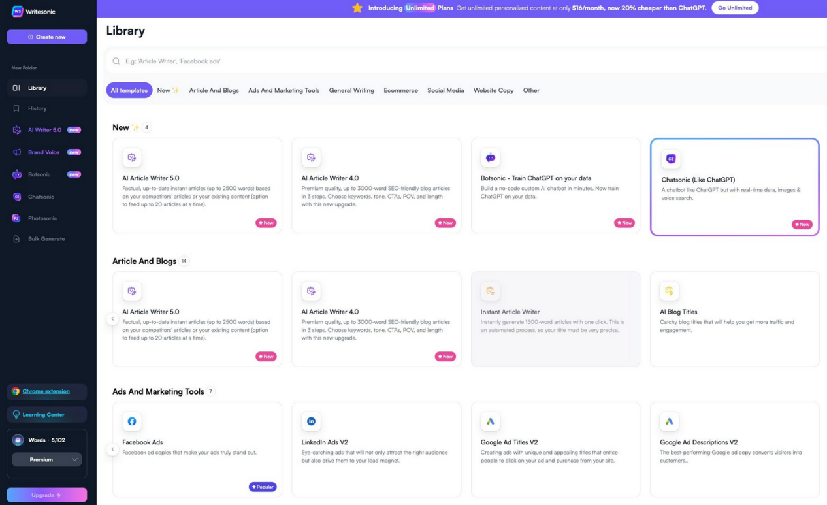Screen dimensions: 827x505
Task: Open the LinkedIn Ads V2 card
Action: pyautogui.click(x=376, y=449)
